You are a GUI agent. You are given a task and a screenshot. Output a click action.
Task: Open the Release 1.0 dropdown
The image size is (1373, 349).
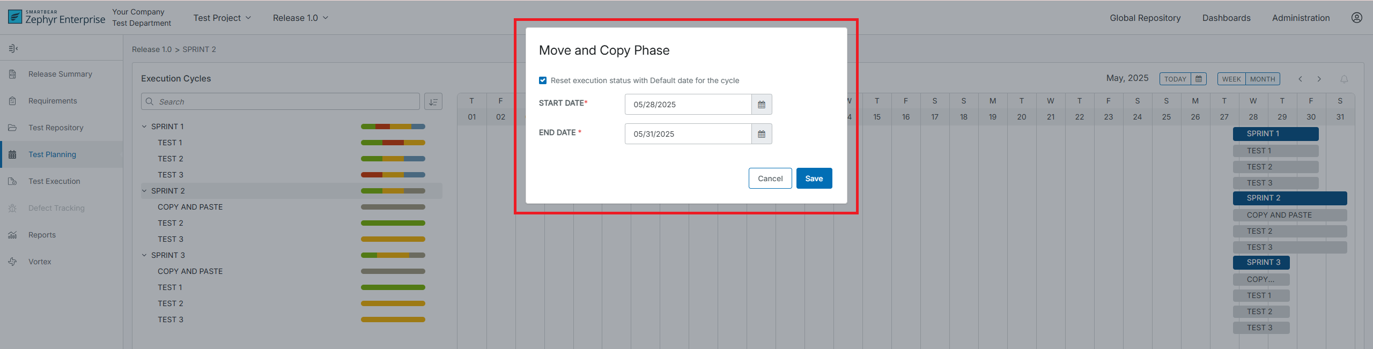click(x=300, y=18)
